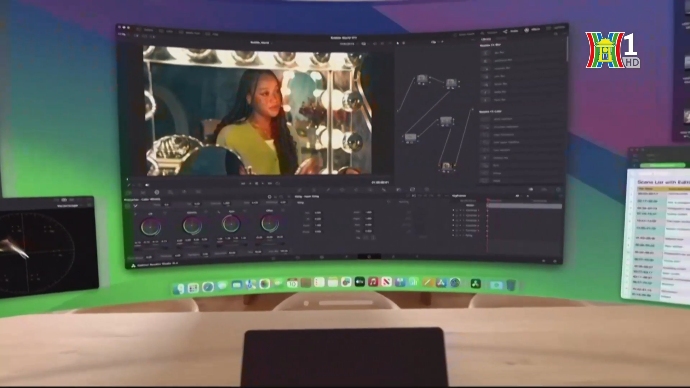Image resolution: width=690 pixels, height=388 pixels.
Task: Expand the Corrector 5 keyframe row
Action: [464, 230]
